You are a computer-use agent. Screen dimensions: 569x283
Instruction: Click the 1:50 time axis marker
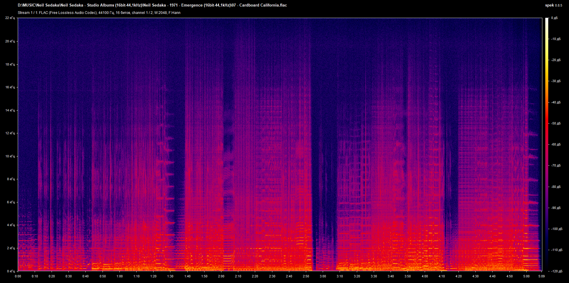[x=204, y=276]
